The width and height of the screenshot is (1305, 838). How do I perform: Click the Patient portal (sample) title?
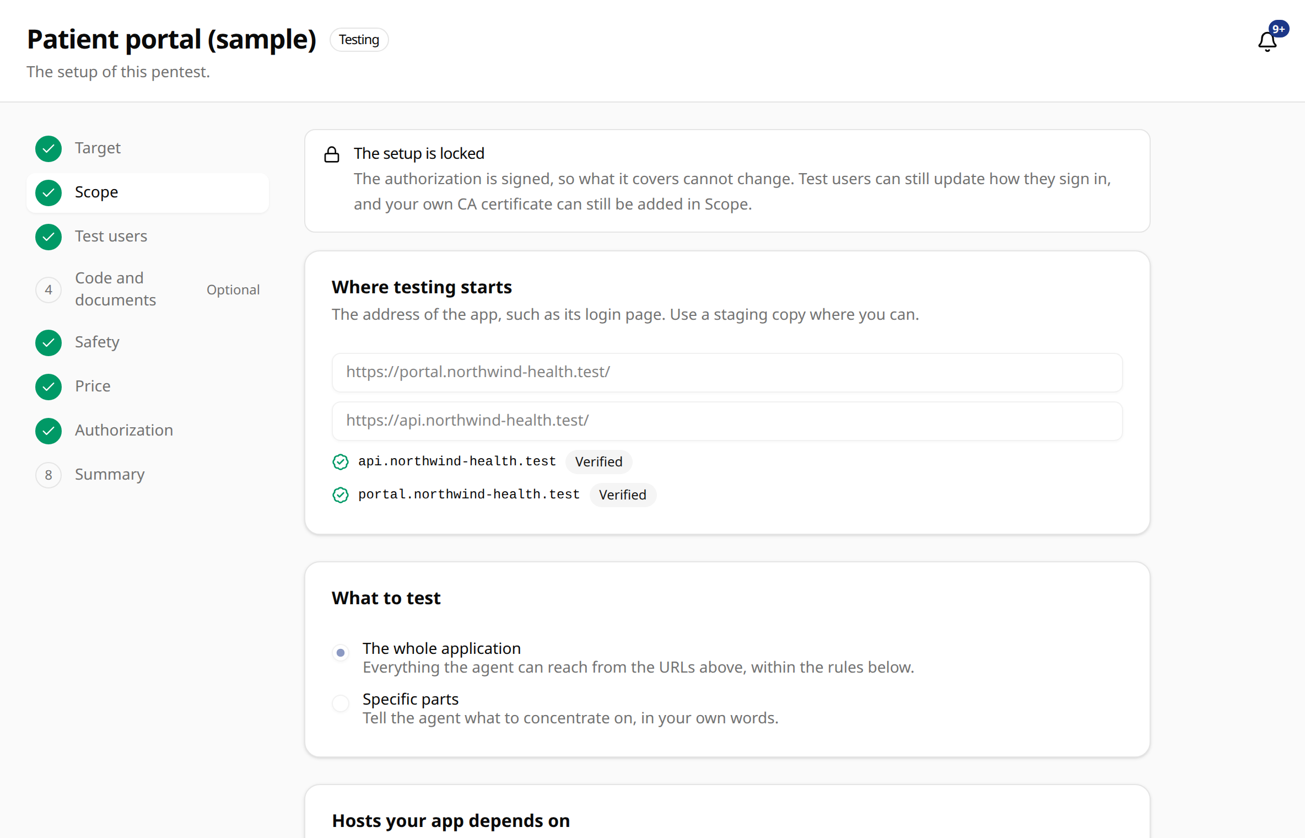click(171, 39)
